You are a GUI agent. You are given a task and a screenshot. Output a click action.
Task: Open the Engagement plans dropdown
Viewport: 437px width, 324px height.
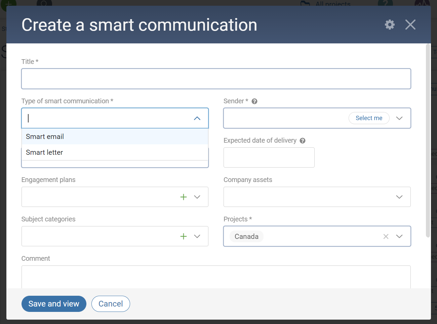tap(197, 197)
